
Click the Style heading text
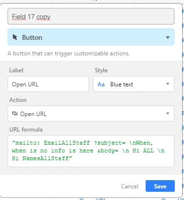pos(101,70)
